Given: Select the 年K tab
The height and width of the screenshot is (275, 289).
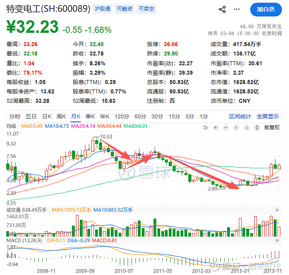Looking at the screenshot, I should coord(105,116).
